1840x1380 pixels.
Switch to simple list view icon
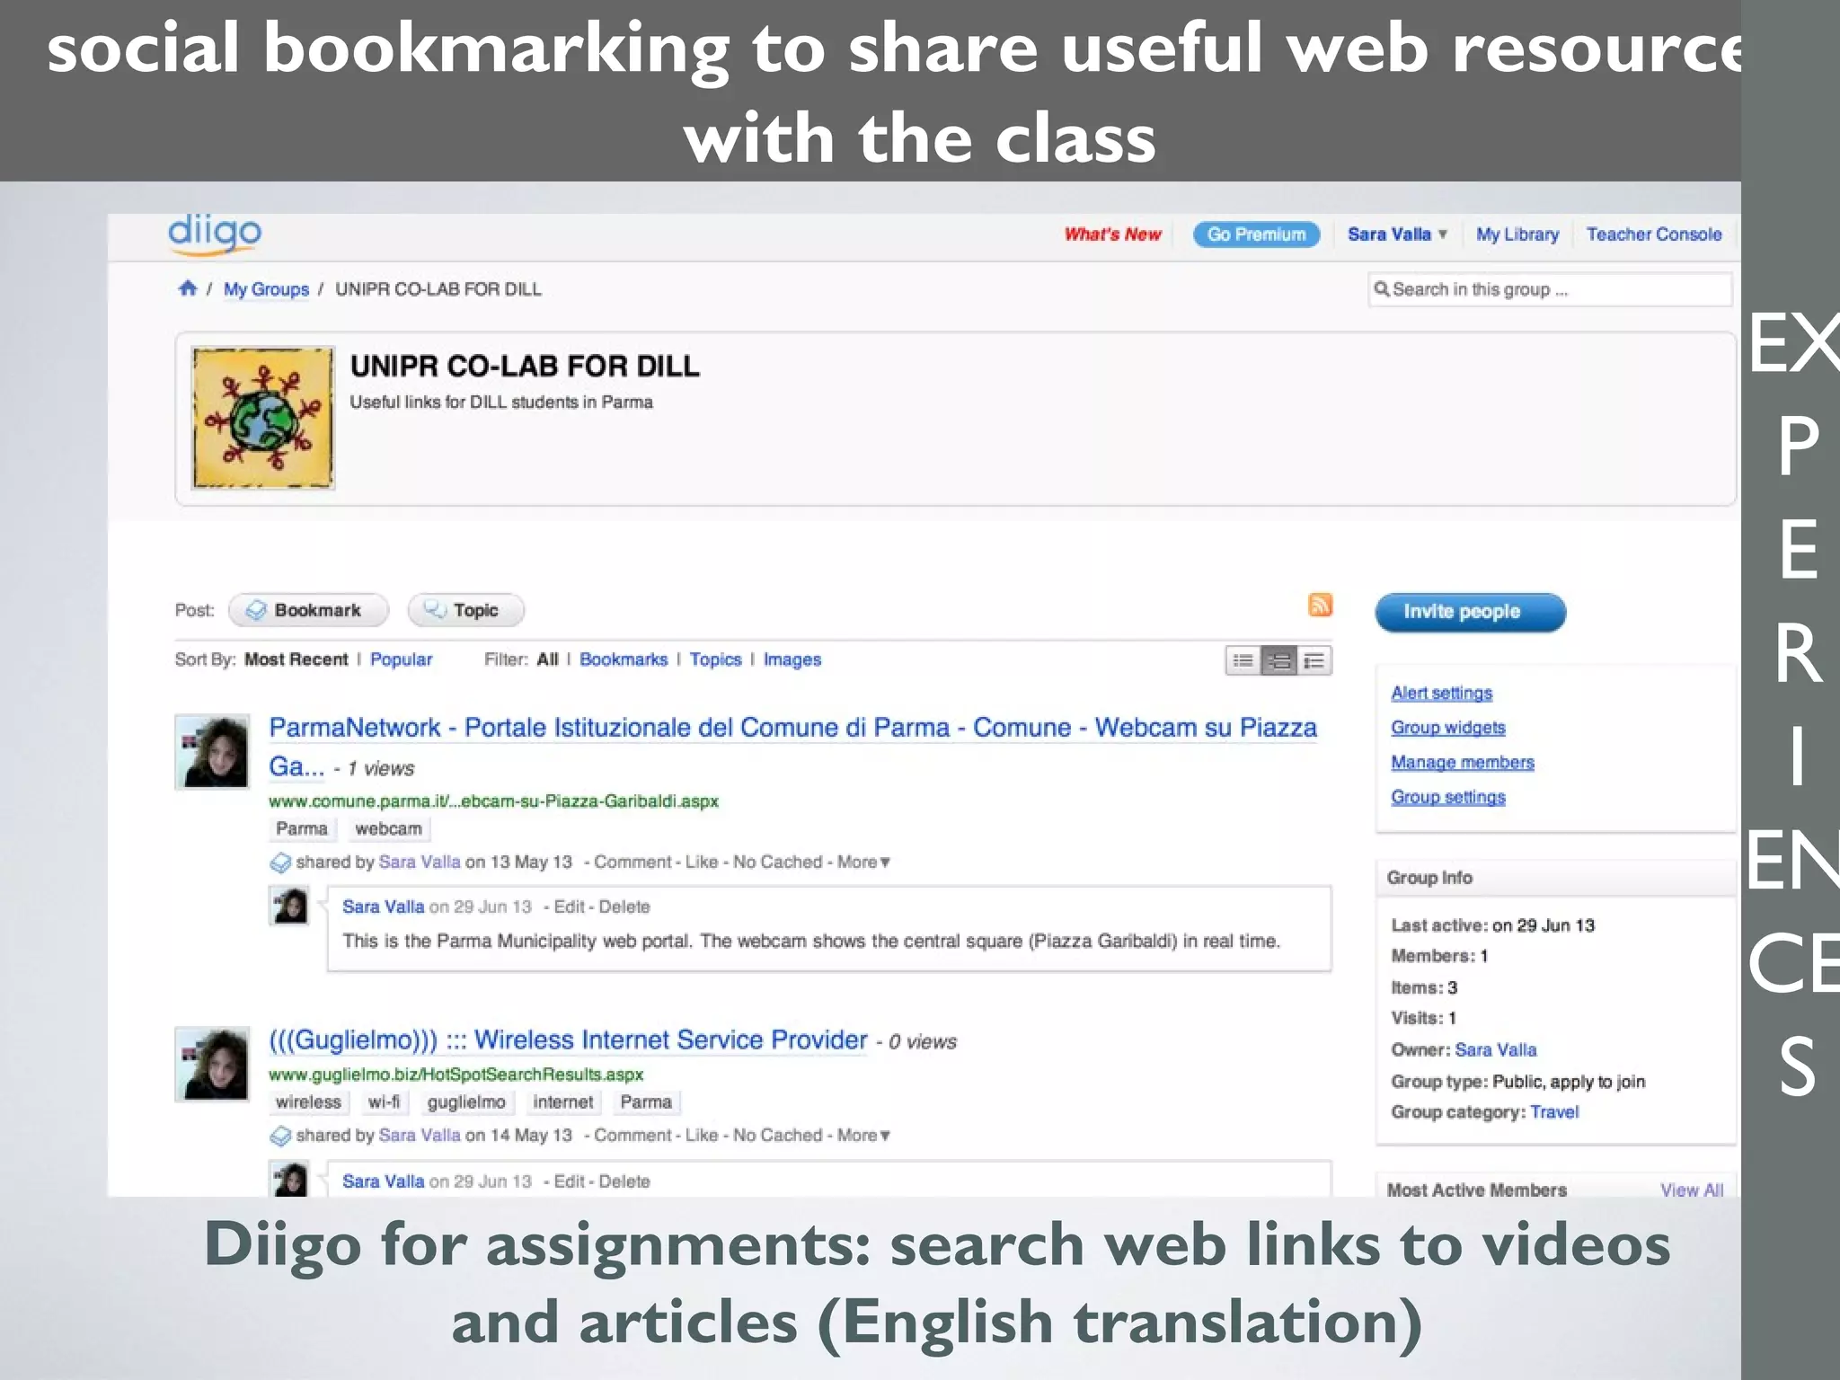1243,661
